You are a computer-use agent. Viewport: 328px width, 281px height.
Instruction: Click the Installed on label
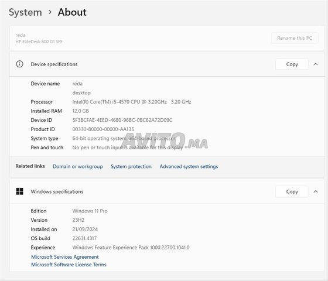coord(44,229)
